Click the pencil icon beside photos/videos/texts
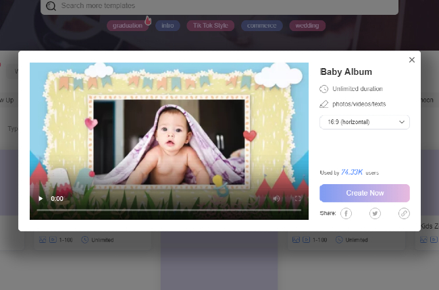This screenshot has width=439, height=290. point(324,105)
